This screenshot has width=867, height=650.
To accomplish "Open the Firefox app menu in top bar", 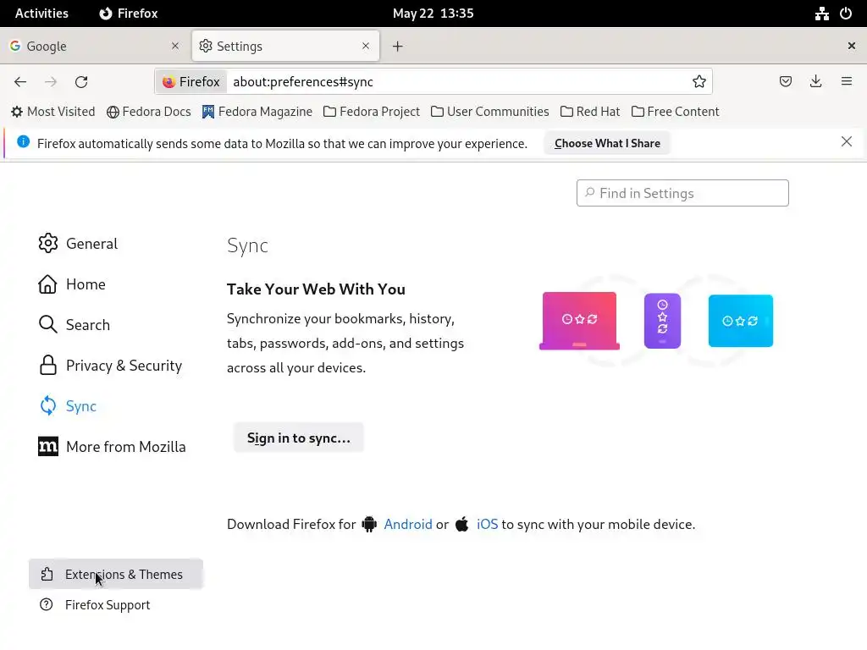I will pos(129,14).
